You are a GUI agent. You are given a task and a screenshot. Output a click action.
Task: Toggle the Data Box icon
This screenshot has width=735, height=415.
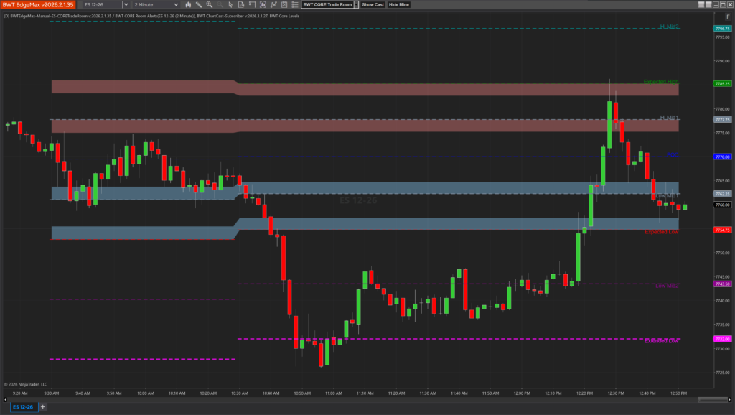pos(252,5)
